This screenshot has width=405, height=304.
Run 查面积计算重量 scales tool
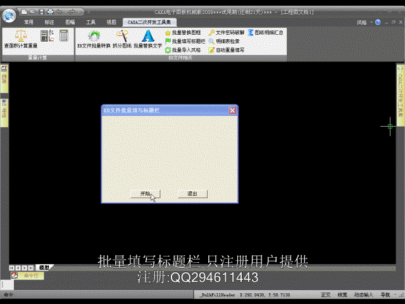pyautogui.click(x=21, y=39)
